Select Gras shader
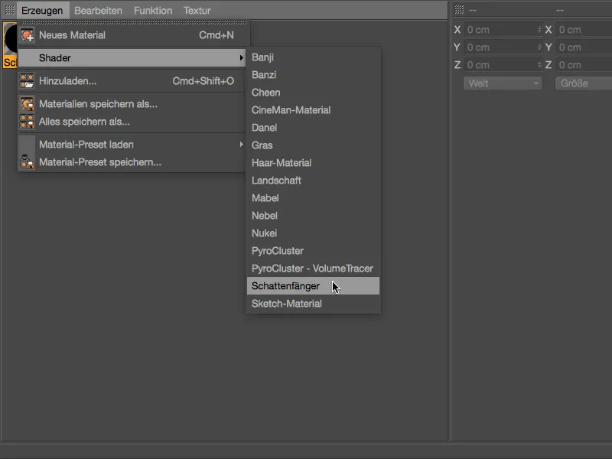This screenshot has width=612, height=459. (313, 145)
